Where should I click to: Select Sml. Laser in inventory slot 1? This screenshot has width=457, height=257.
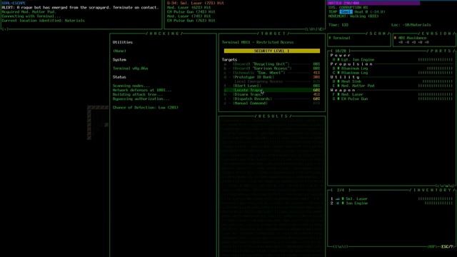coord(356,198)
